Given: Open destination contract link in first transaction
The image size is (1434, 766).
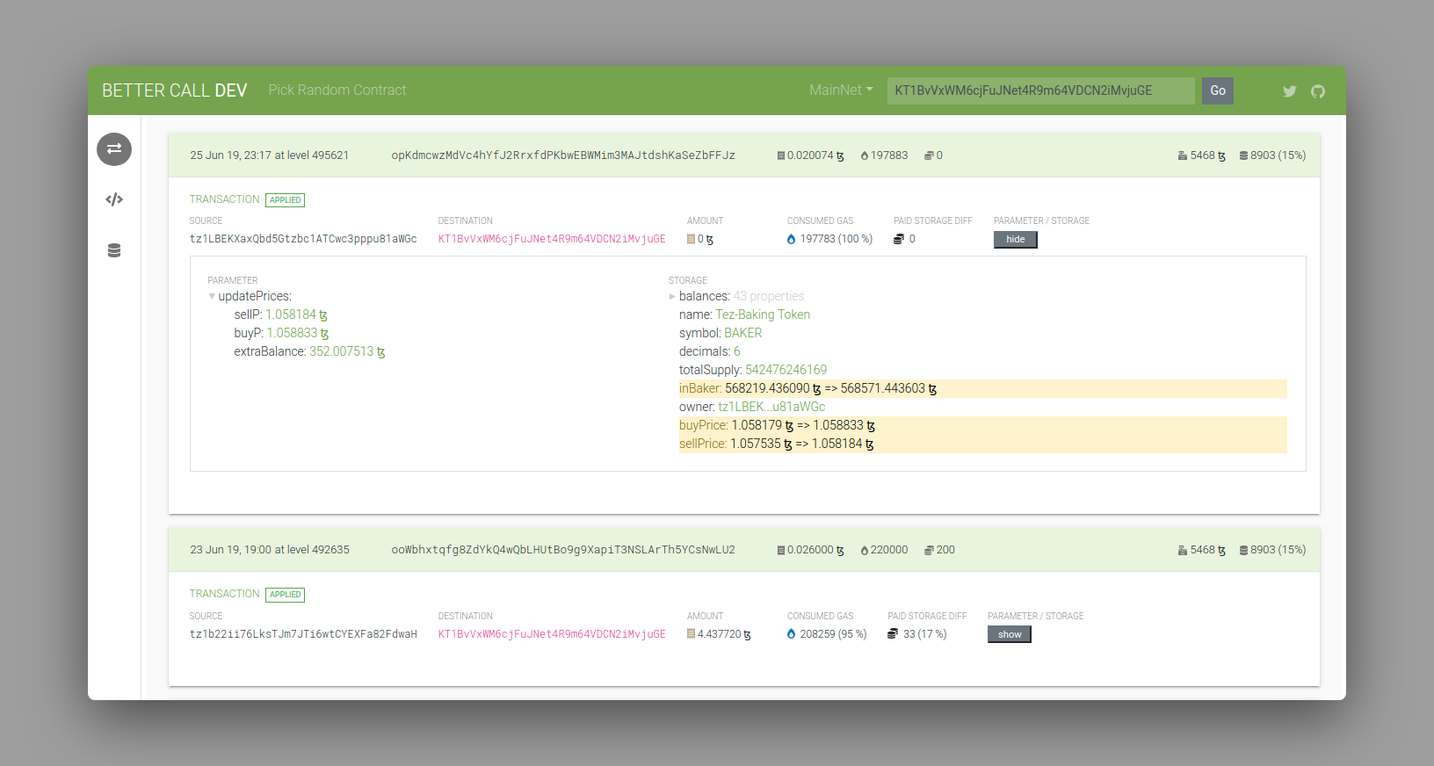Looking at the screenshot, I should click(x=552, y=239).
